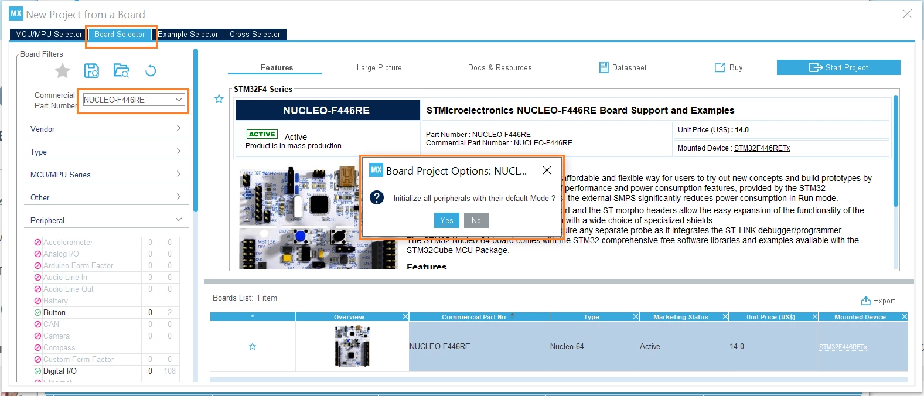Click the question mark icon in the dialog
The height and width of the screenshot is (396, 924).
[377, 197]
